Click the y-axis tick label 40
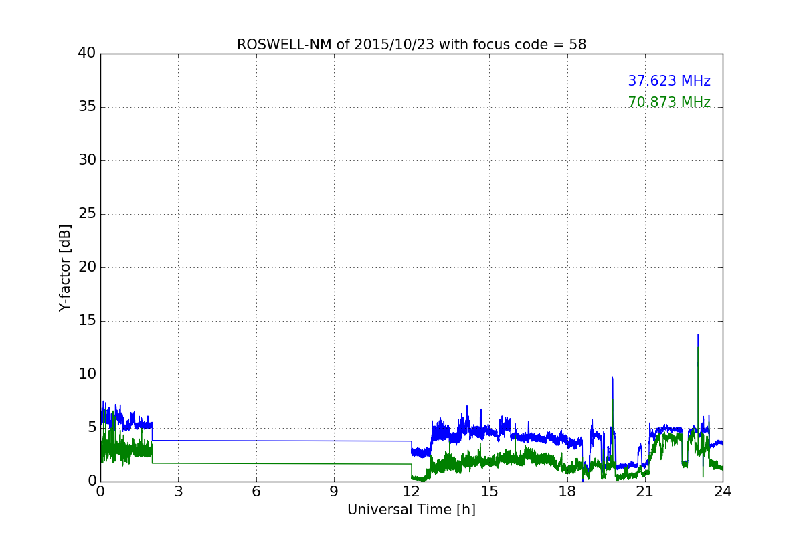The height and width of the screenshot is (535, 803). click(x=86, y=53)
